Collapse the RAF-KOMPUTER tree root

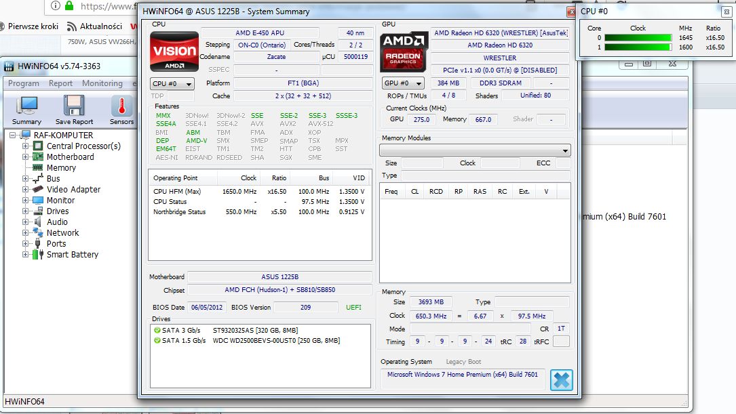point(13,135)
